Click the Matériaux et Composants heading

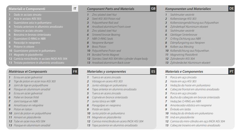pyautogui.click(x=28, y=72)
